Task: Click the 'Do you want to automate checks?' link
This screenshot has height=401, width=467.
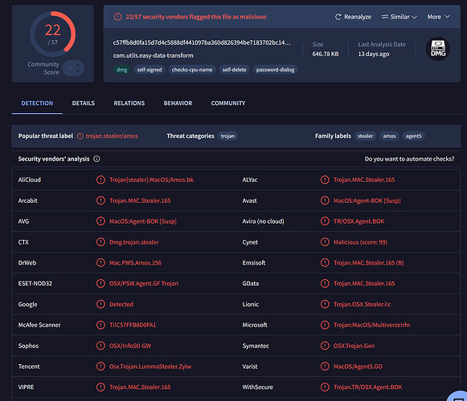Action: 409,159
